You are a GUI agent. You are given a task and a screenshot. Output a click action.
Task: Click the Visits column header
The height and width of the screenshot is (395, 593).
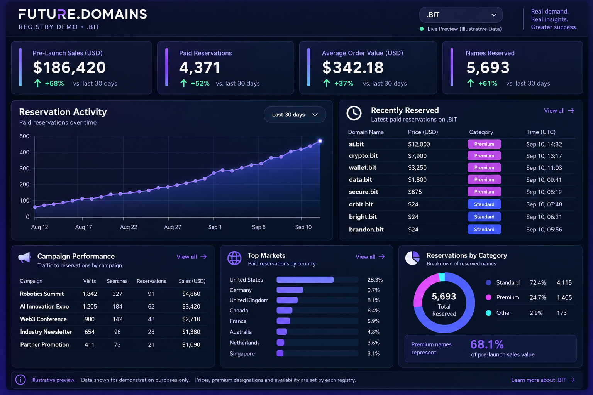(90, 281)
